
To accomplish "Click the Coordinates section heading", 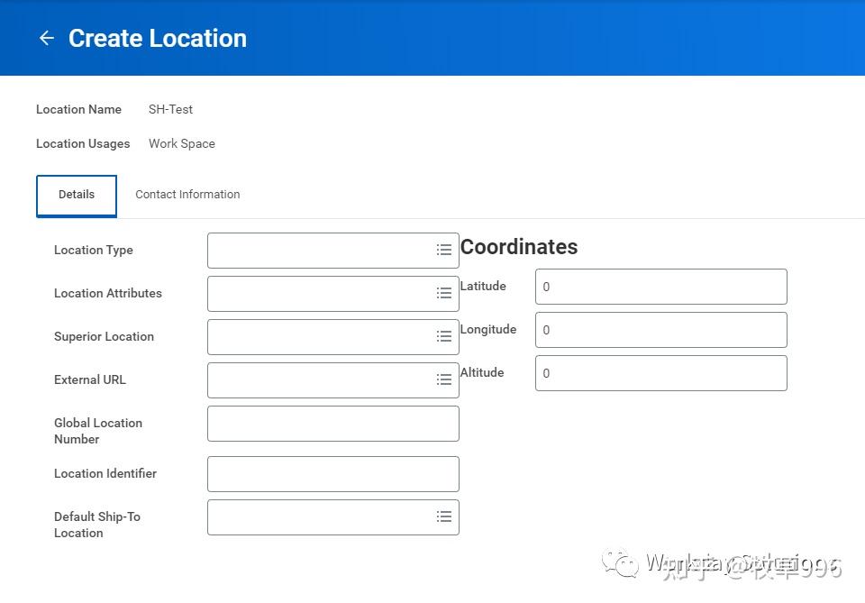I will pos(519,247).
